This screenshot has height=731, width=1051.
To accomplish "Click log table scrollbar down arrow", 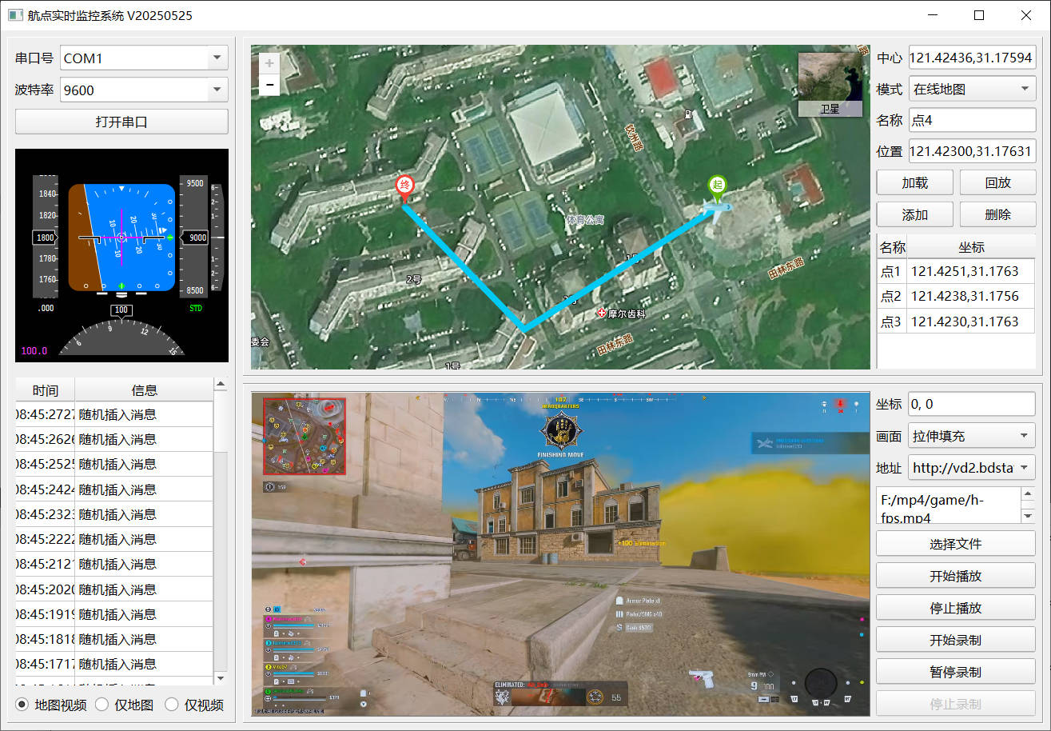I will tap(221, 678).
